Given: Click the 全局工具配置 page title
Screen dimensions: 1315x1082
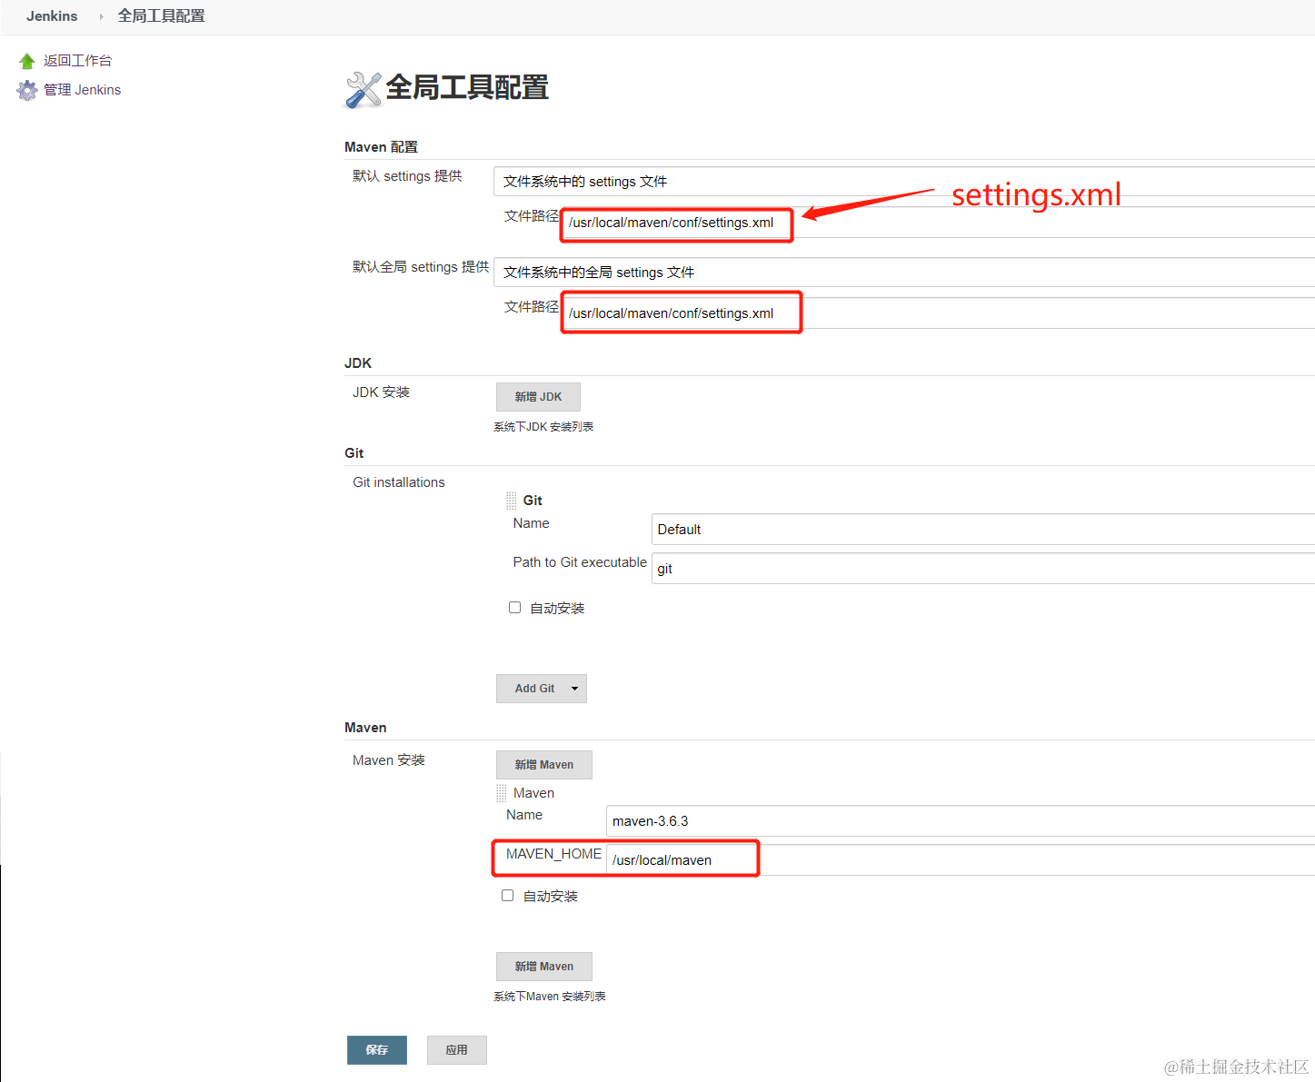Looking at the screenshot, I should coord(467,88).
